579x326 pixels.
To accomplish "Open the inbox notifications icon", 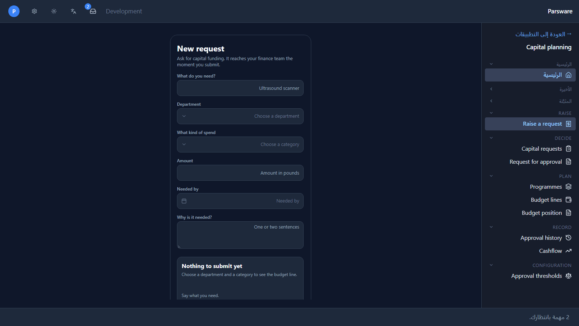I will click(x=93, y=11).
